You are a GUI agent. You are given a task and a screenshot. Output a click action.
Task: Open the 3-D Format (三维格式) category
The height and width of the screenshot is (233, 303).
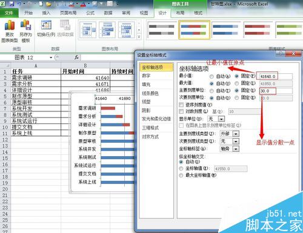[156, 128]
